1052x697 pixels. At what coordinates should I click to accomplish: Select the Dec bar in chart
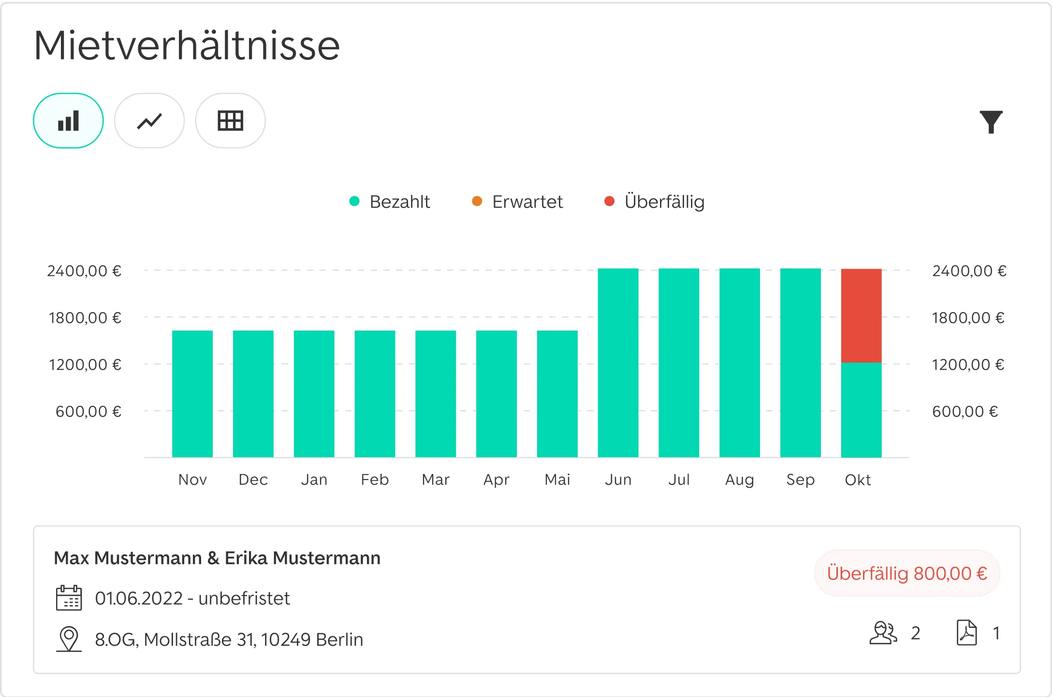[253, 394]
